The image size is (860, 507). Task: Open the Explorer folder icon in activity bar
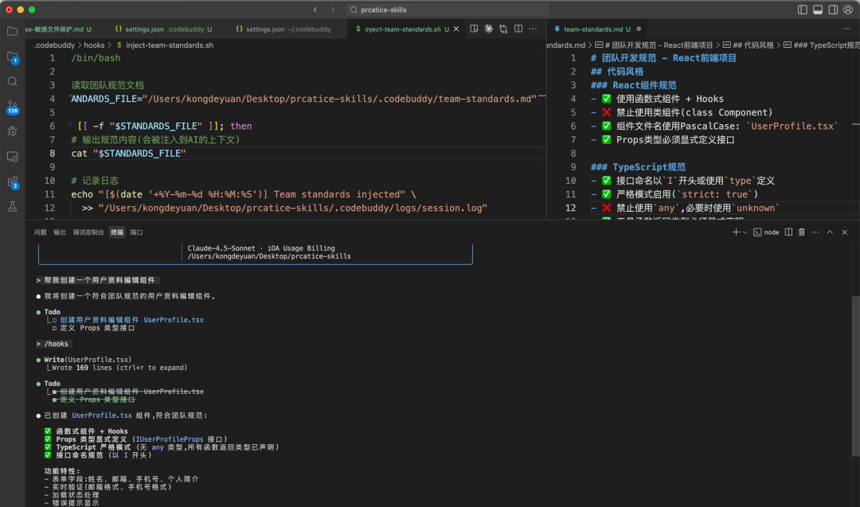[x=12, y=31]
